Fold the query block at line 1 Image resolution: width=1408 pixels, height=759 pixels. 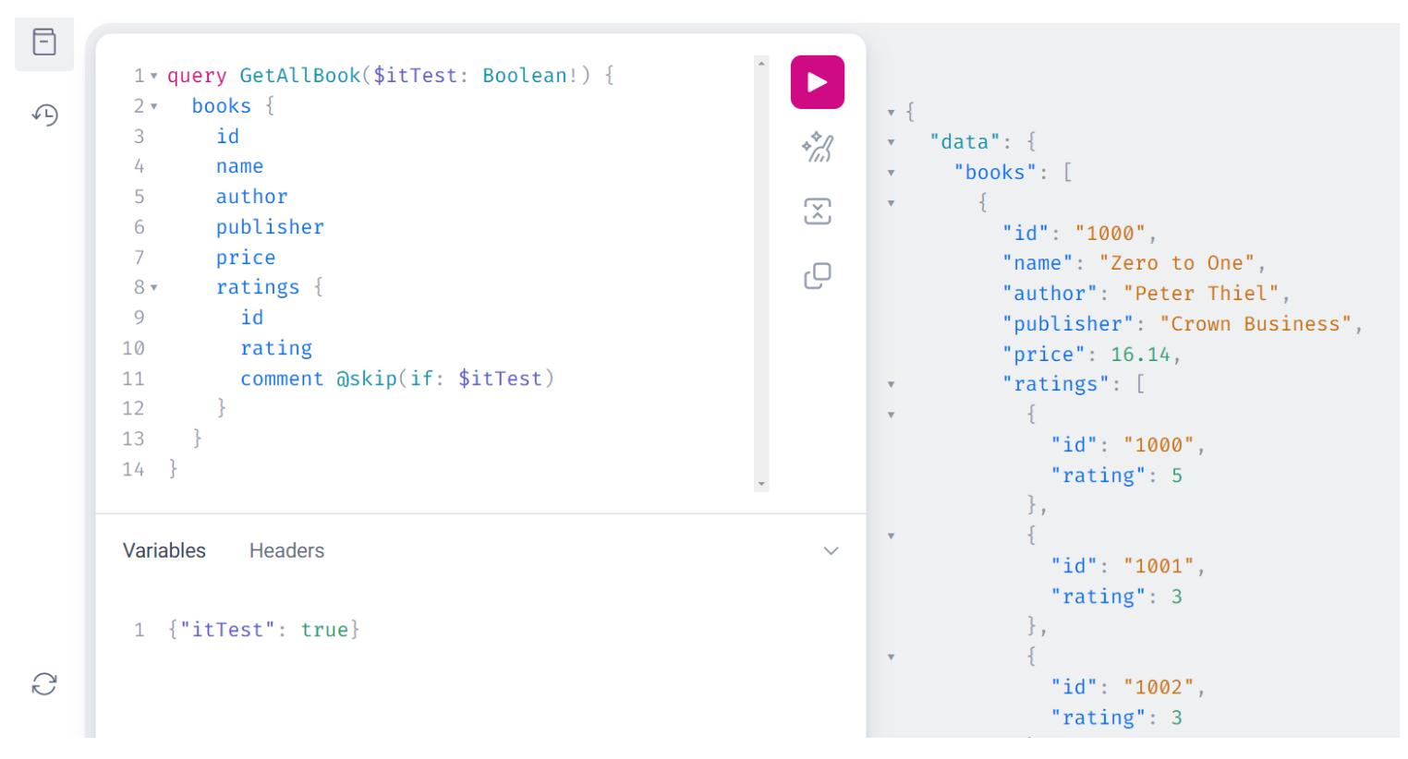154,76
